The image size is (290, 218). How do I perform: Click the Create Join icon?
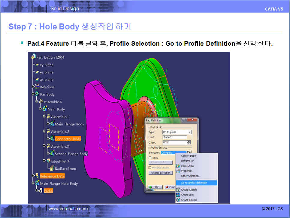pyautogui.click(x=178, y=195)
